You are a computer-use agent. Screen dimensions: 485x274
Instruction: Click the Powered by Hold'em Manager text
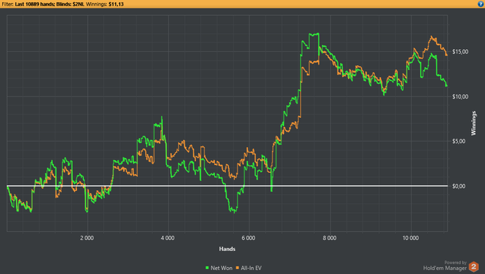pyautogui.click(x=446, y=266)
